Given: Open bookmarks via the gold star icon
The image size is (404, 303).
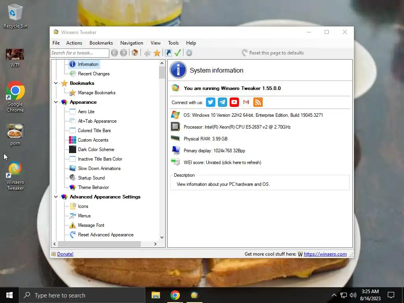Looking at the screenshot, I should pos(157,53).
